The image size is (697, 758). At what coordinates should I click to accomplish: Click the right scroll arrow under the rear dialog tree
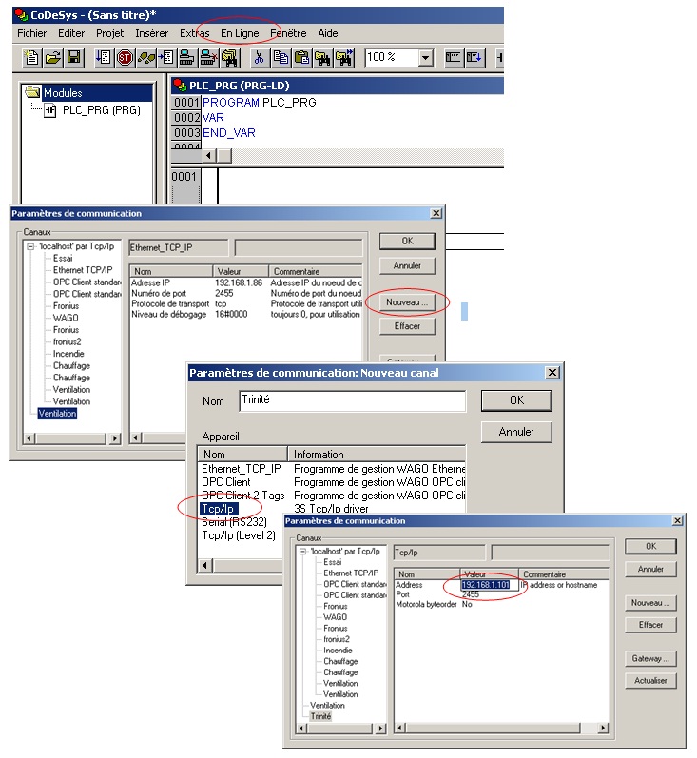click(x=114, y=438)
